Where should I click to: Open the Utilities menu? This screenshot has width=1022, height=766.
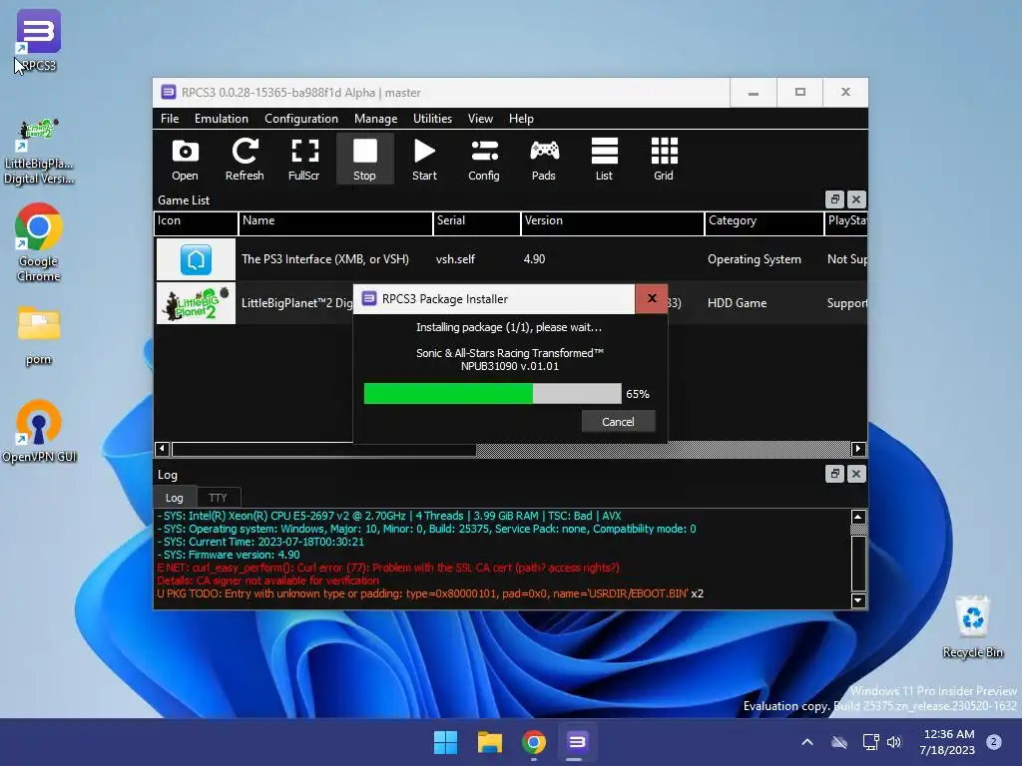pos(432,119)
